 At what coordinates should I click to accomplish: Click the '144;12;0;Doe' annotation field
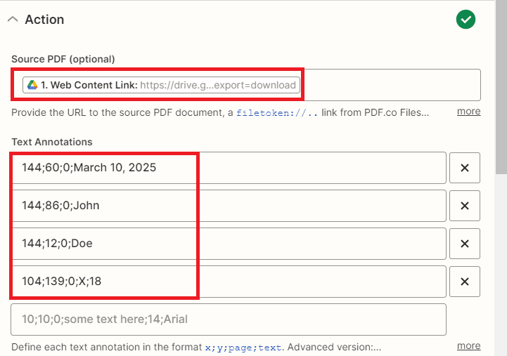click(229, 244)
